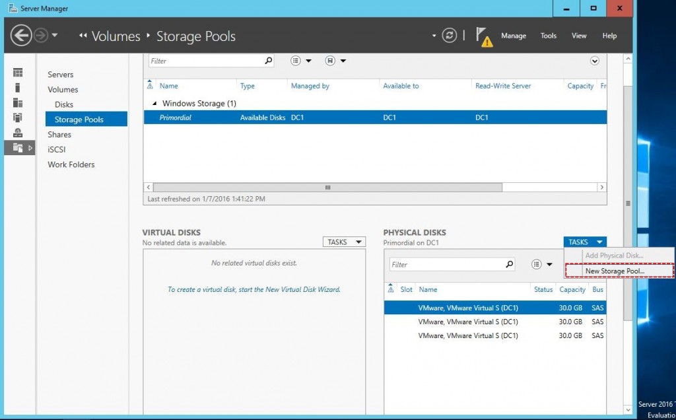Screen dimensions: 676x420
Task: Collapse the storage pools panel chevron
Action: click(595, 60)
